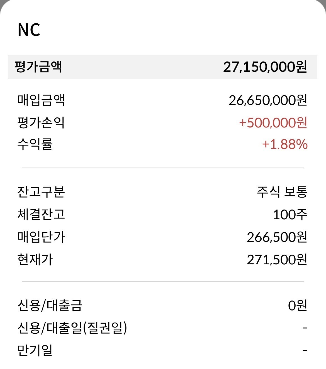Tap the 잔고구분 label

(41, 192)
